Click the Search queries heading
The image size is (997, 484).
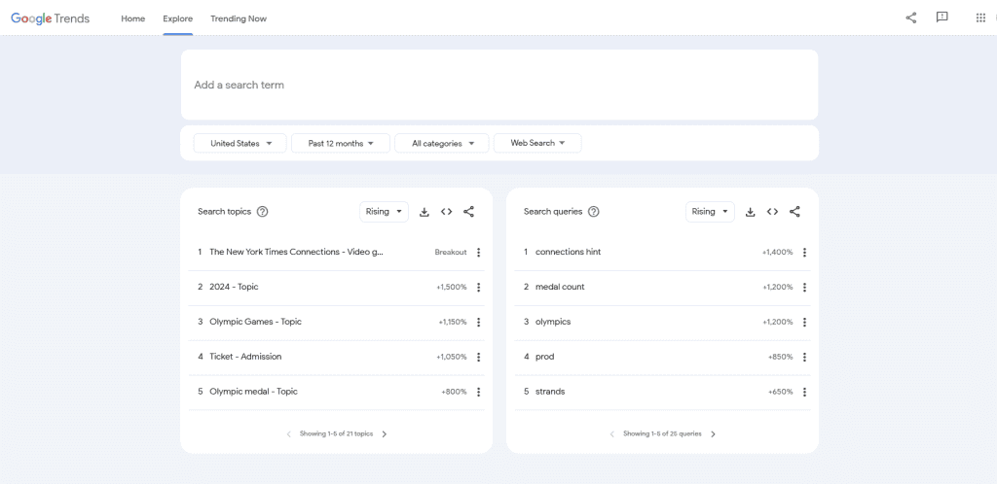point(553,212)
